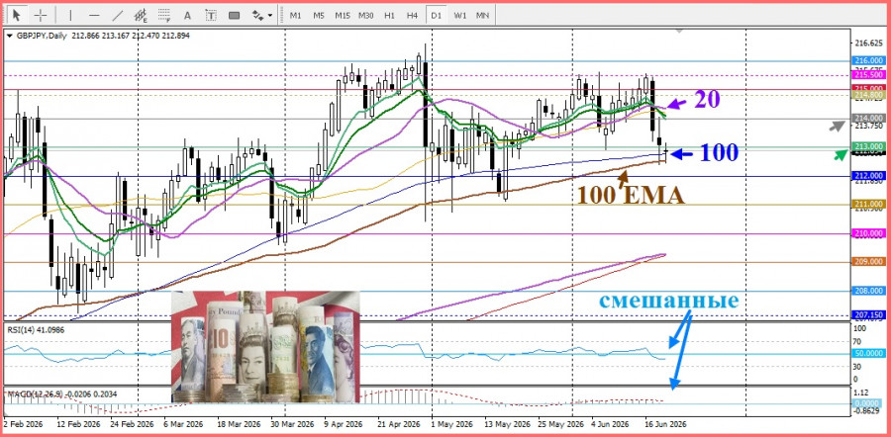Switch chart to M1 timeframe

tap(295, 15)
